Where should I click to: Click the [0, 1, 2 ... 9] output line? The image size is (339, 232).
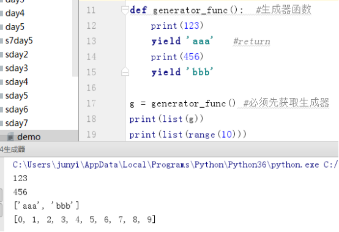(84, 220)
